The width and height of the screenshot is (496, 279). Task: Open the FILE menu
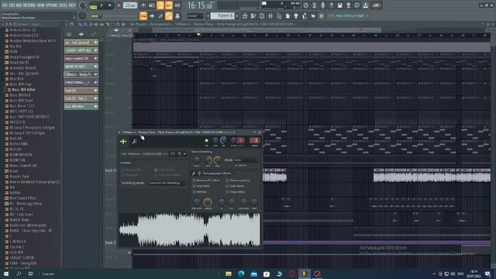5,5
